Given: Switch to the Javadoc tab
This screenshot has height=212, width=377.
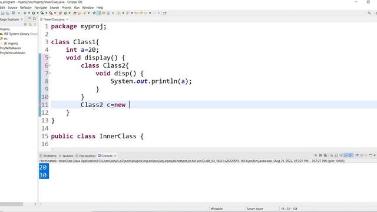Looking at the screenshot, I should pos(66,155).
